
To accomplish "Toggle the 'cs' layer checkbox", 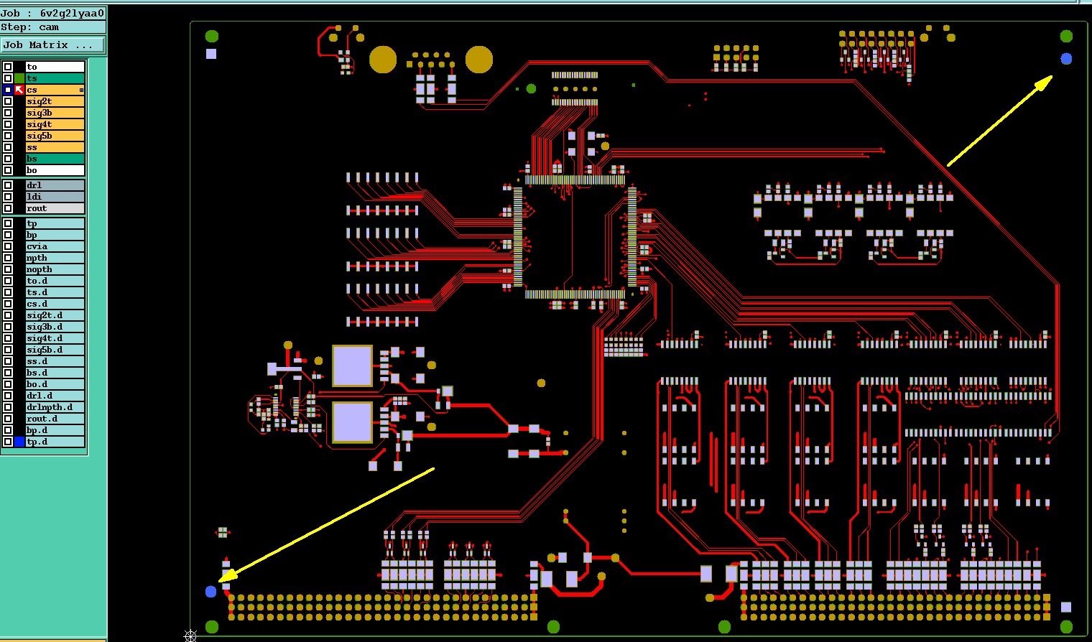I will coord(8,90).
